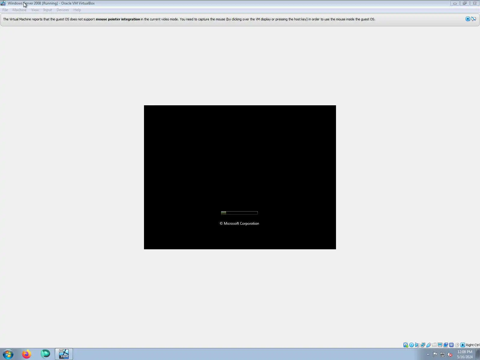Click the USB devices indicator
Screen dimensions: 480x360
pyautogui.click(x=428, y=345)
